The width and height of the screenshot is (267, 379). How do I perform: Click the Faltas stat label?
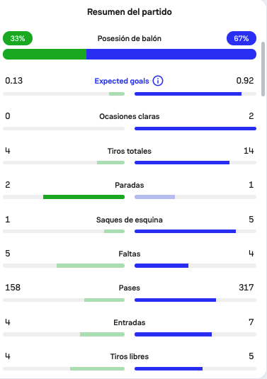coord(130,254)
